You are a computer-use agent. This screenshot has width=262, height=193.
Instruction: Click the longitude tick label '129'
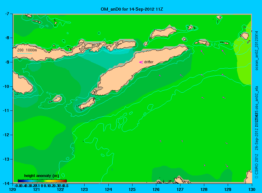click(x=228, y=189)
